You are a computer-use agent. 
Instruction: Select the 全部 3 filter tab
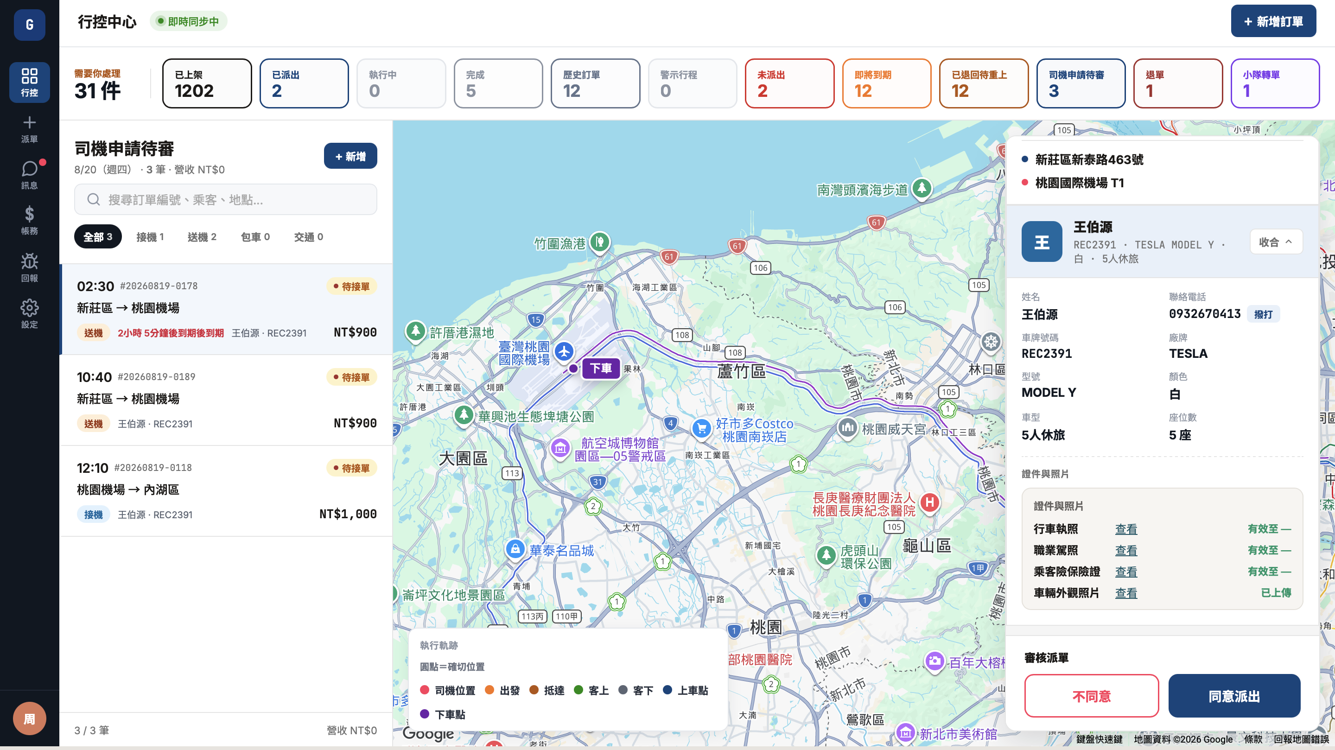98,237
